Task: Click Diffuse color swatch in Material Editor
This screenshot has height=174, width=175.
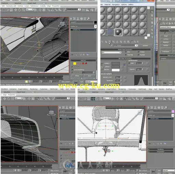Action: (x=116, y=67)
